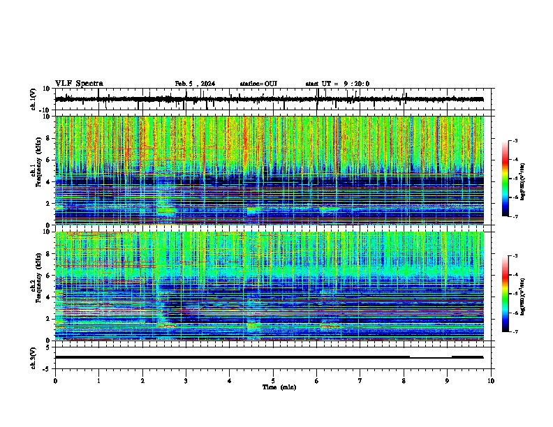This screenshot has height=427, width=553.
Task: Click the "-5" tick on the ch.3(V) axis
Action: click(47, 369)
